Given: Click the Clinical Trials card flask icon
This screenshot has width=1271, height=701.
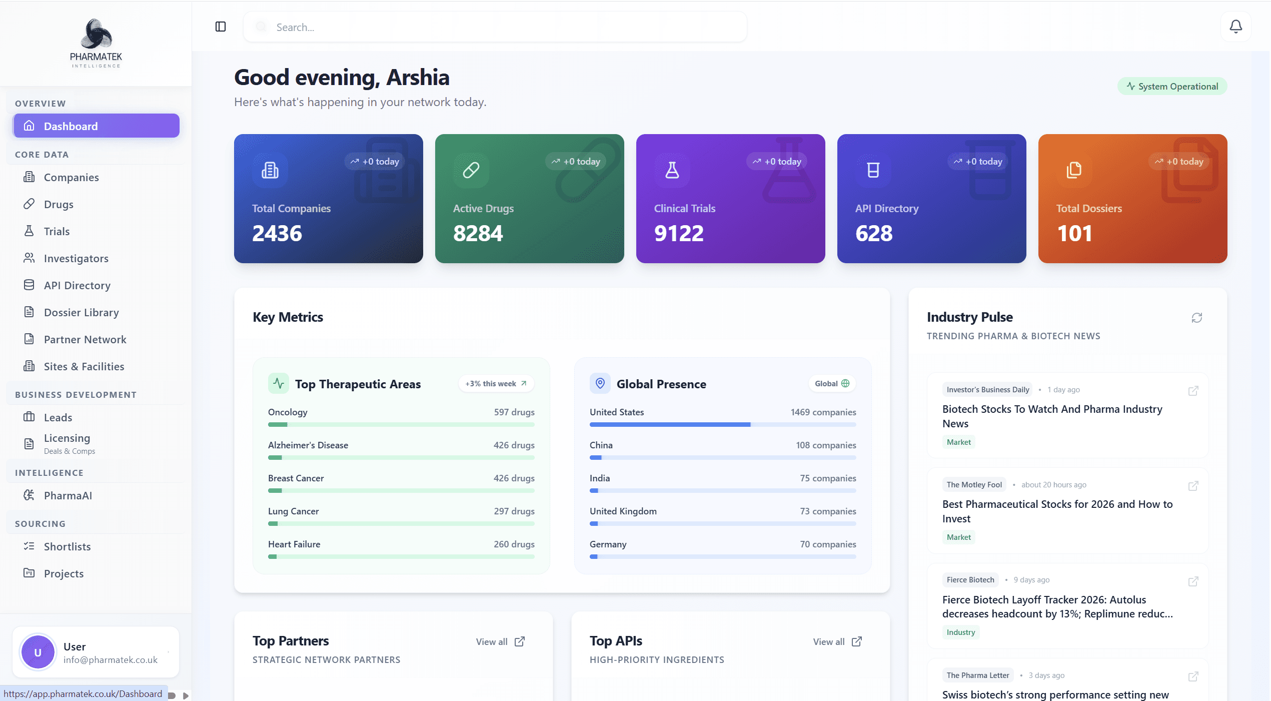Looking at the screenshot, I should coord(672,170).
